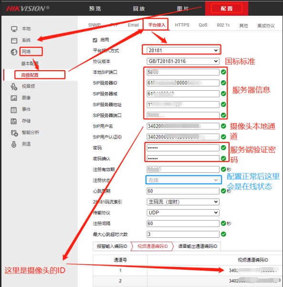Click the 密码 input field

point(183,148)
